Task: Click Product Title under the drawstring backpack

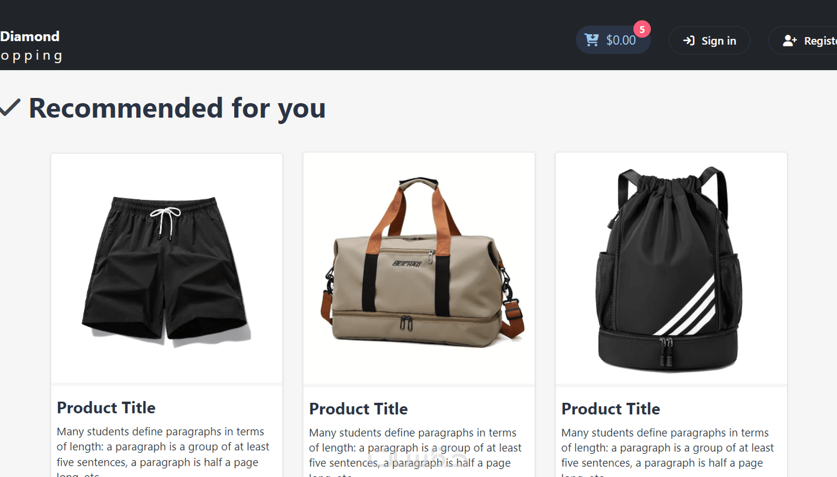Action: (x=611, y=409)
